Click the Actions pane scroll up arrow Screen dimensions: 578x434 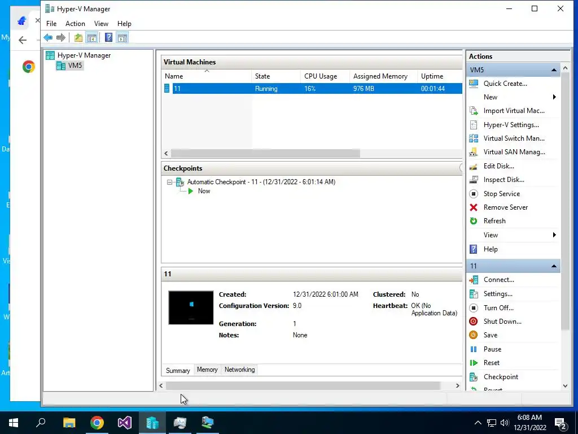pyautogui.click(x=565, y=68)
